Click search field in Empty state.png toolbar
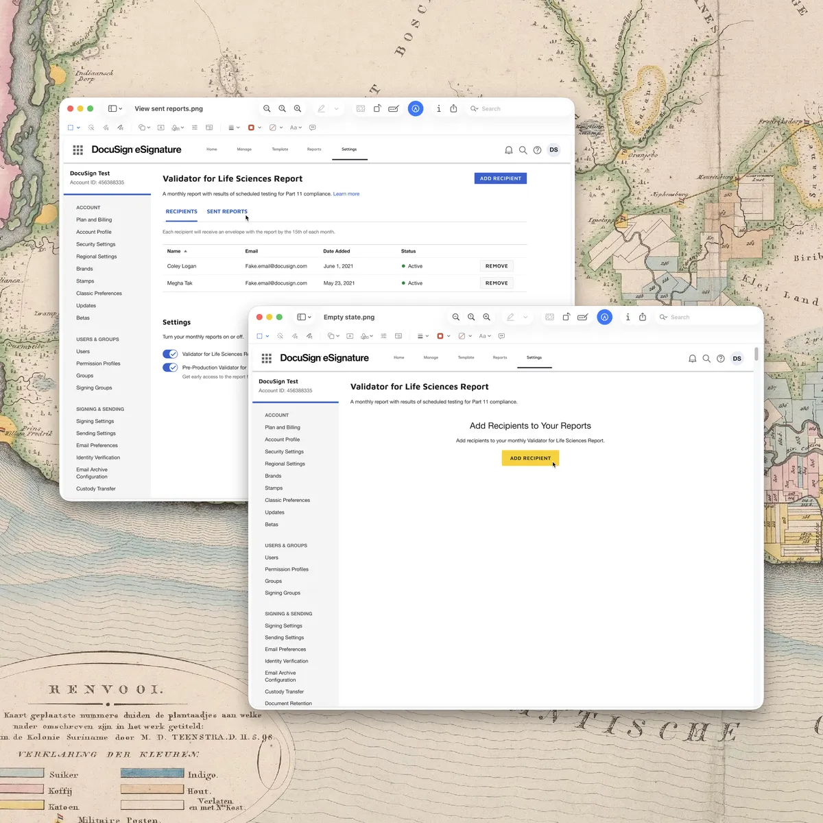This screenshot has width=823, height=823. pyautogui.click(x=707, y=317)
